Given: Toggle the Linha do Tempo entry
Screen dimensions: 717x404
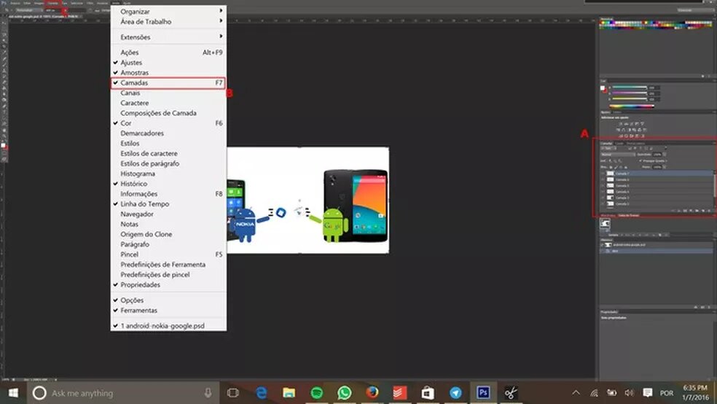Looking at the screenshot, I should click(168, 203).
